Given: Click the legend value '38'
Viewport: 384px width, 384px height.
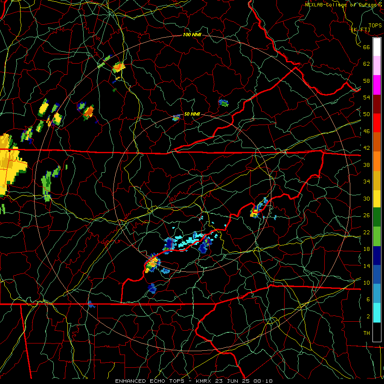Looking at the screenshot, I should (367, 165).
